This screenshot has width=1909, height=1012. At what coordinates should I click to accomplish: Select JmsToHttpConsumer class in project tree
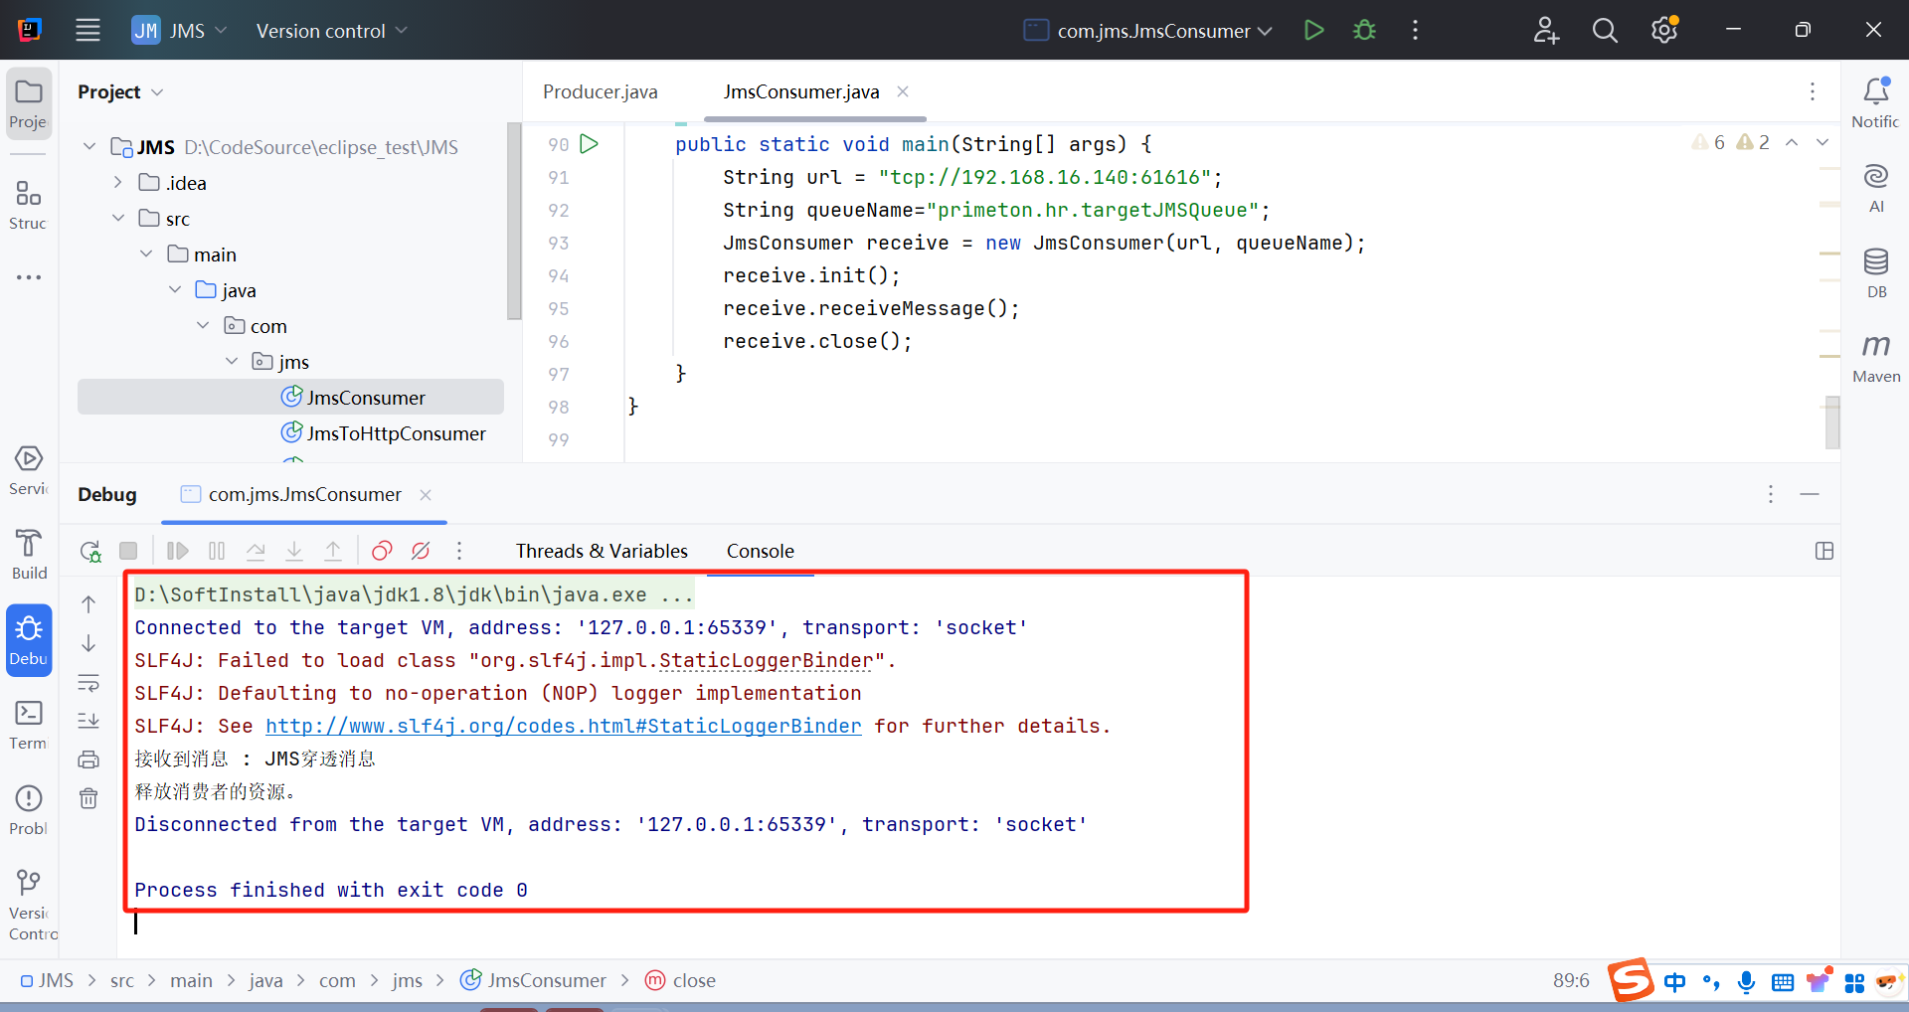(x=396, y=433)
